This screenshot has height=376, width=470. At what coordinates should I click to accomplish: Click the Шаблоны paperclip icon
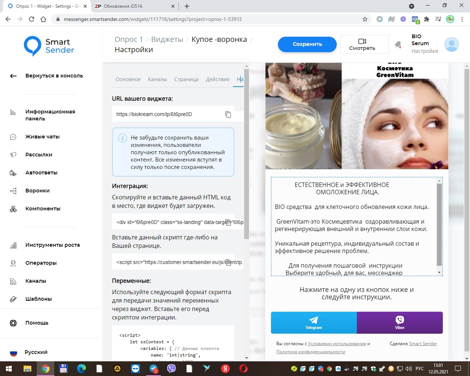tap(13, 299)
